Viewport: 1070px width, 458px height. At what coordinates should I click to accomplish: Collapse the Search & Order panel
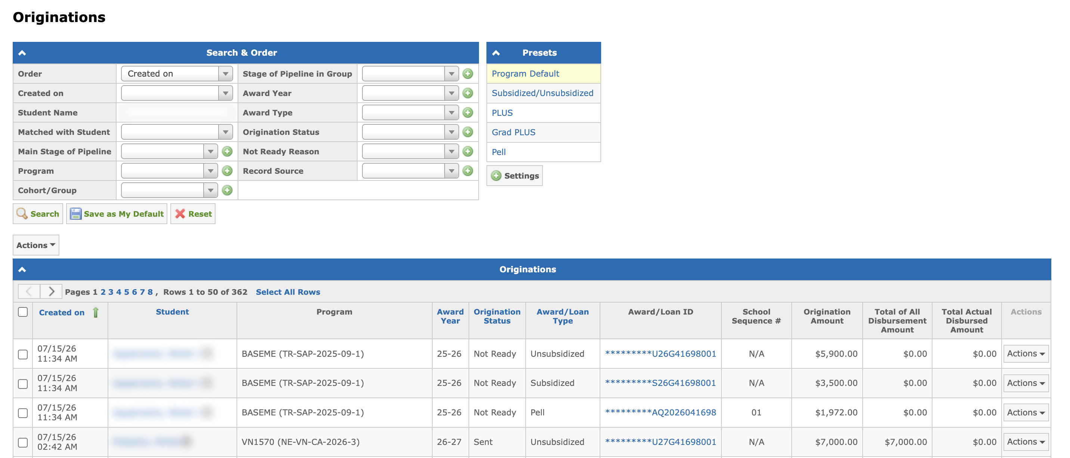click(x=22, y=53)
